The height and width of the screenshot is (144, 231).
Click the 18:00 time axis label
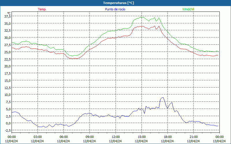tap(168, 137)
